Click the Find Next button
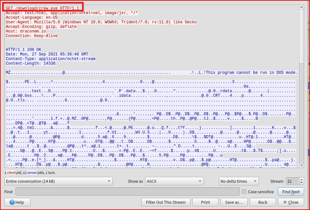Image resolution: width=310 pixels, height=210 pixels. point(291,192)
